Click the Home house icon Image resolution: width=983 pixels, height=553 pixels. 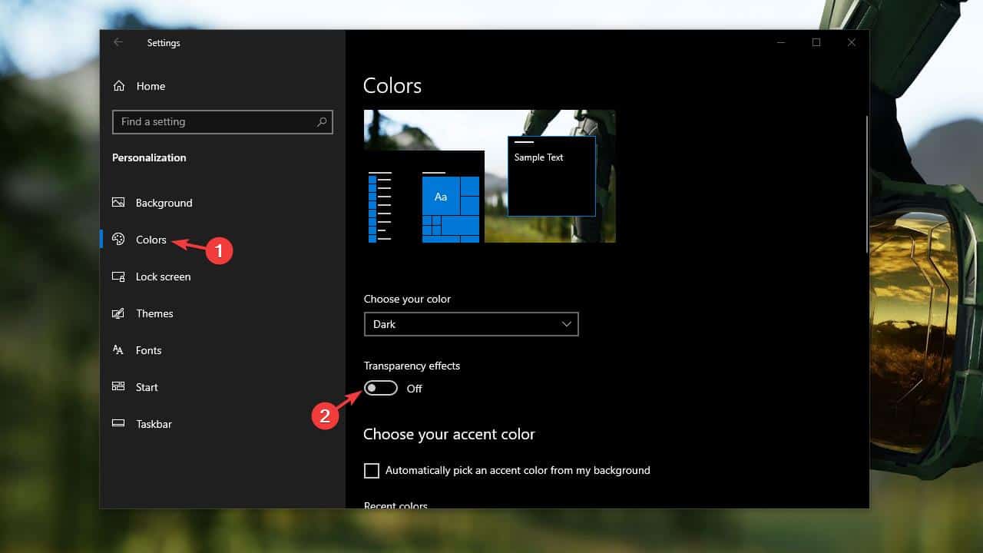coord(118,86)
